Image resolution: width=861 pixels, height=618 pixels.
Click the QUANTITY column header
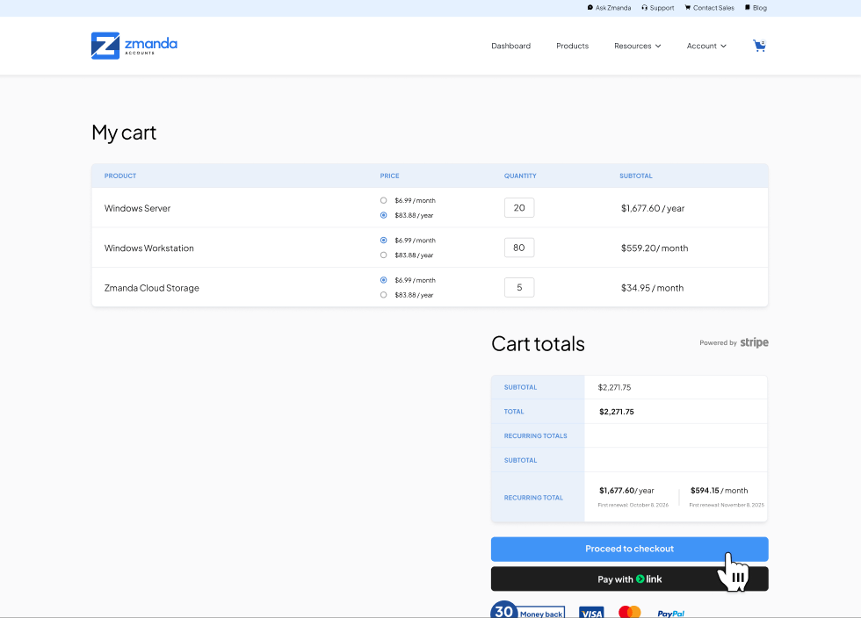(520, 176)
